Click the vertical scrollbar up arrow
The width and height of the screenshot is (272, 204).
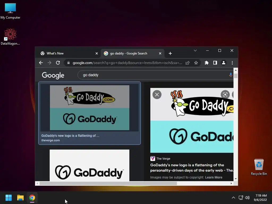236,70
